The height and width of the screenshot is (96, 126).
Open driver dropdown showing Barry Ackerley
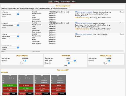pyautogui.click(x=10, y=36)
